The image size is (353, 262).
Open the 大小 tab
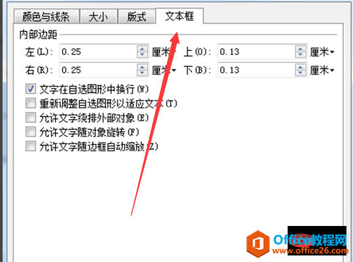[99, 16]
